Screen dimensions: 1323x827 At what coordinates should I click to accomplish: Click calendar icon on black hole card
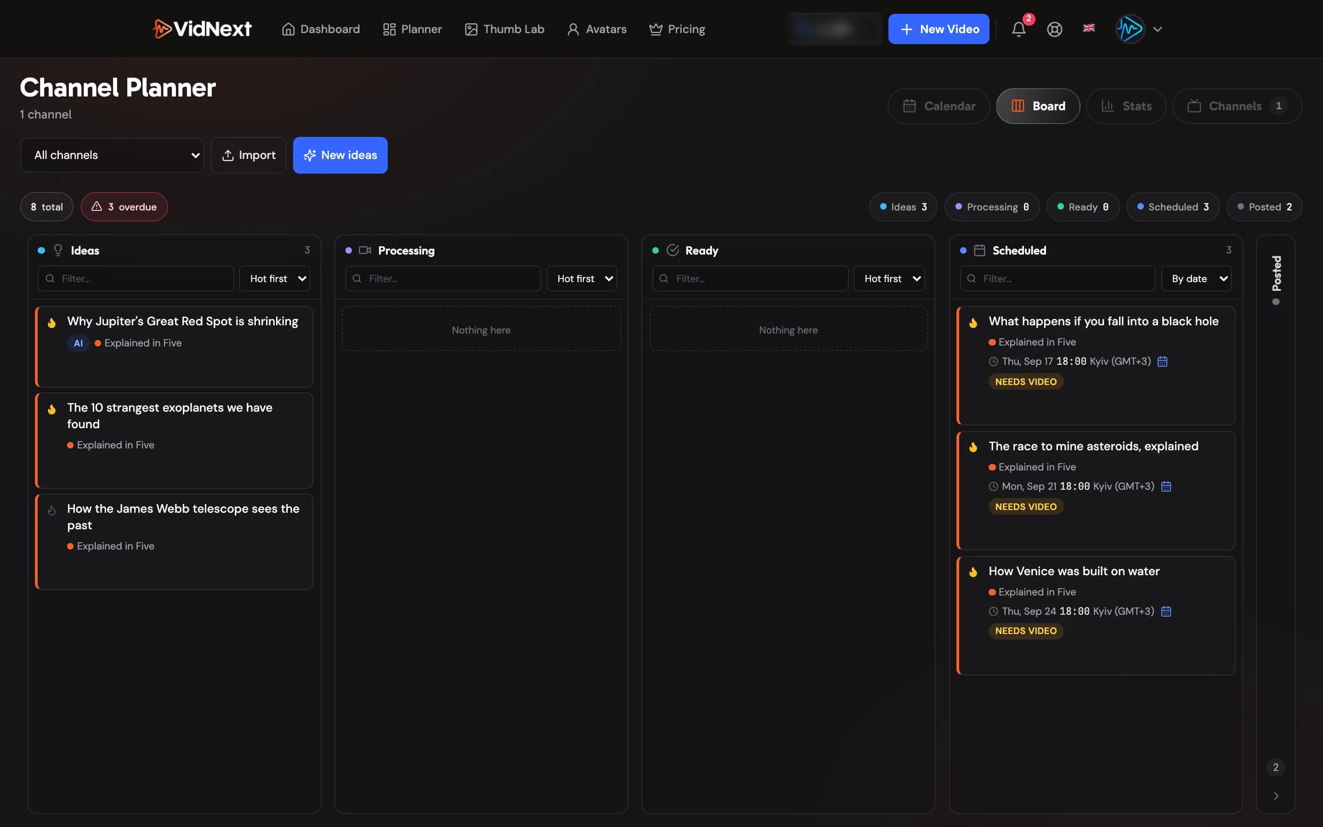tap(1162, 362)
